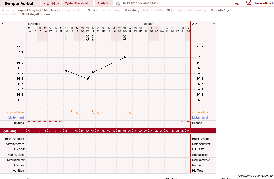Viewport: 274px width, 179px height.
Task: Click the printer icon
Action: point(118,3)
